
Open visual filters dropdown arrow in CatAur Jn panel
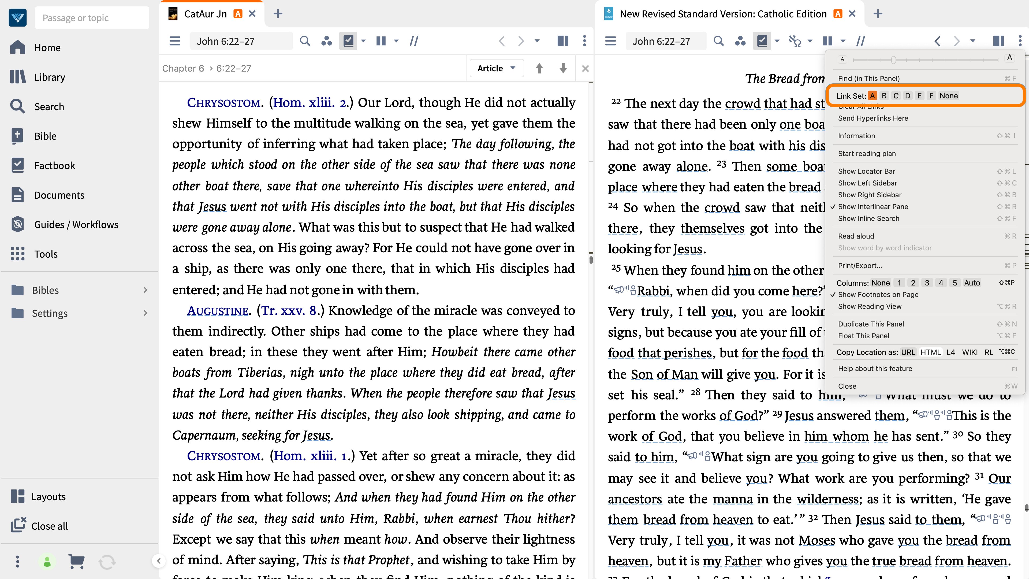[x=364, y=41]
